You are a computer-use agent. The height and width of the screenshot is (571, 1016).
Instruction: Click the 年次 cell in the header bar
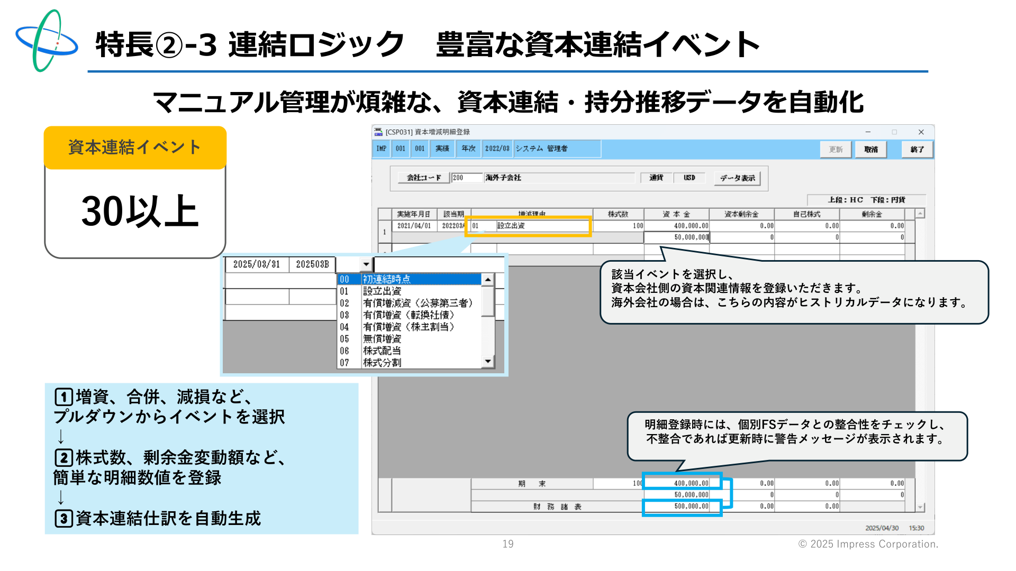[x=468, y=149]
